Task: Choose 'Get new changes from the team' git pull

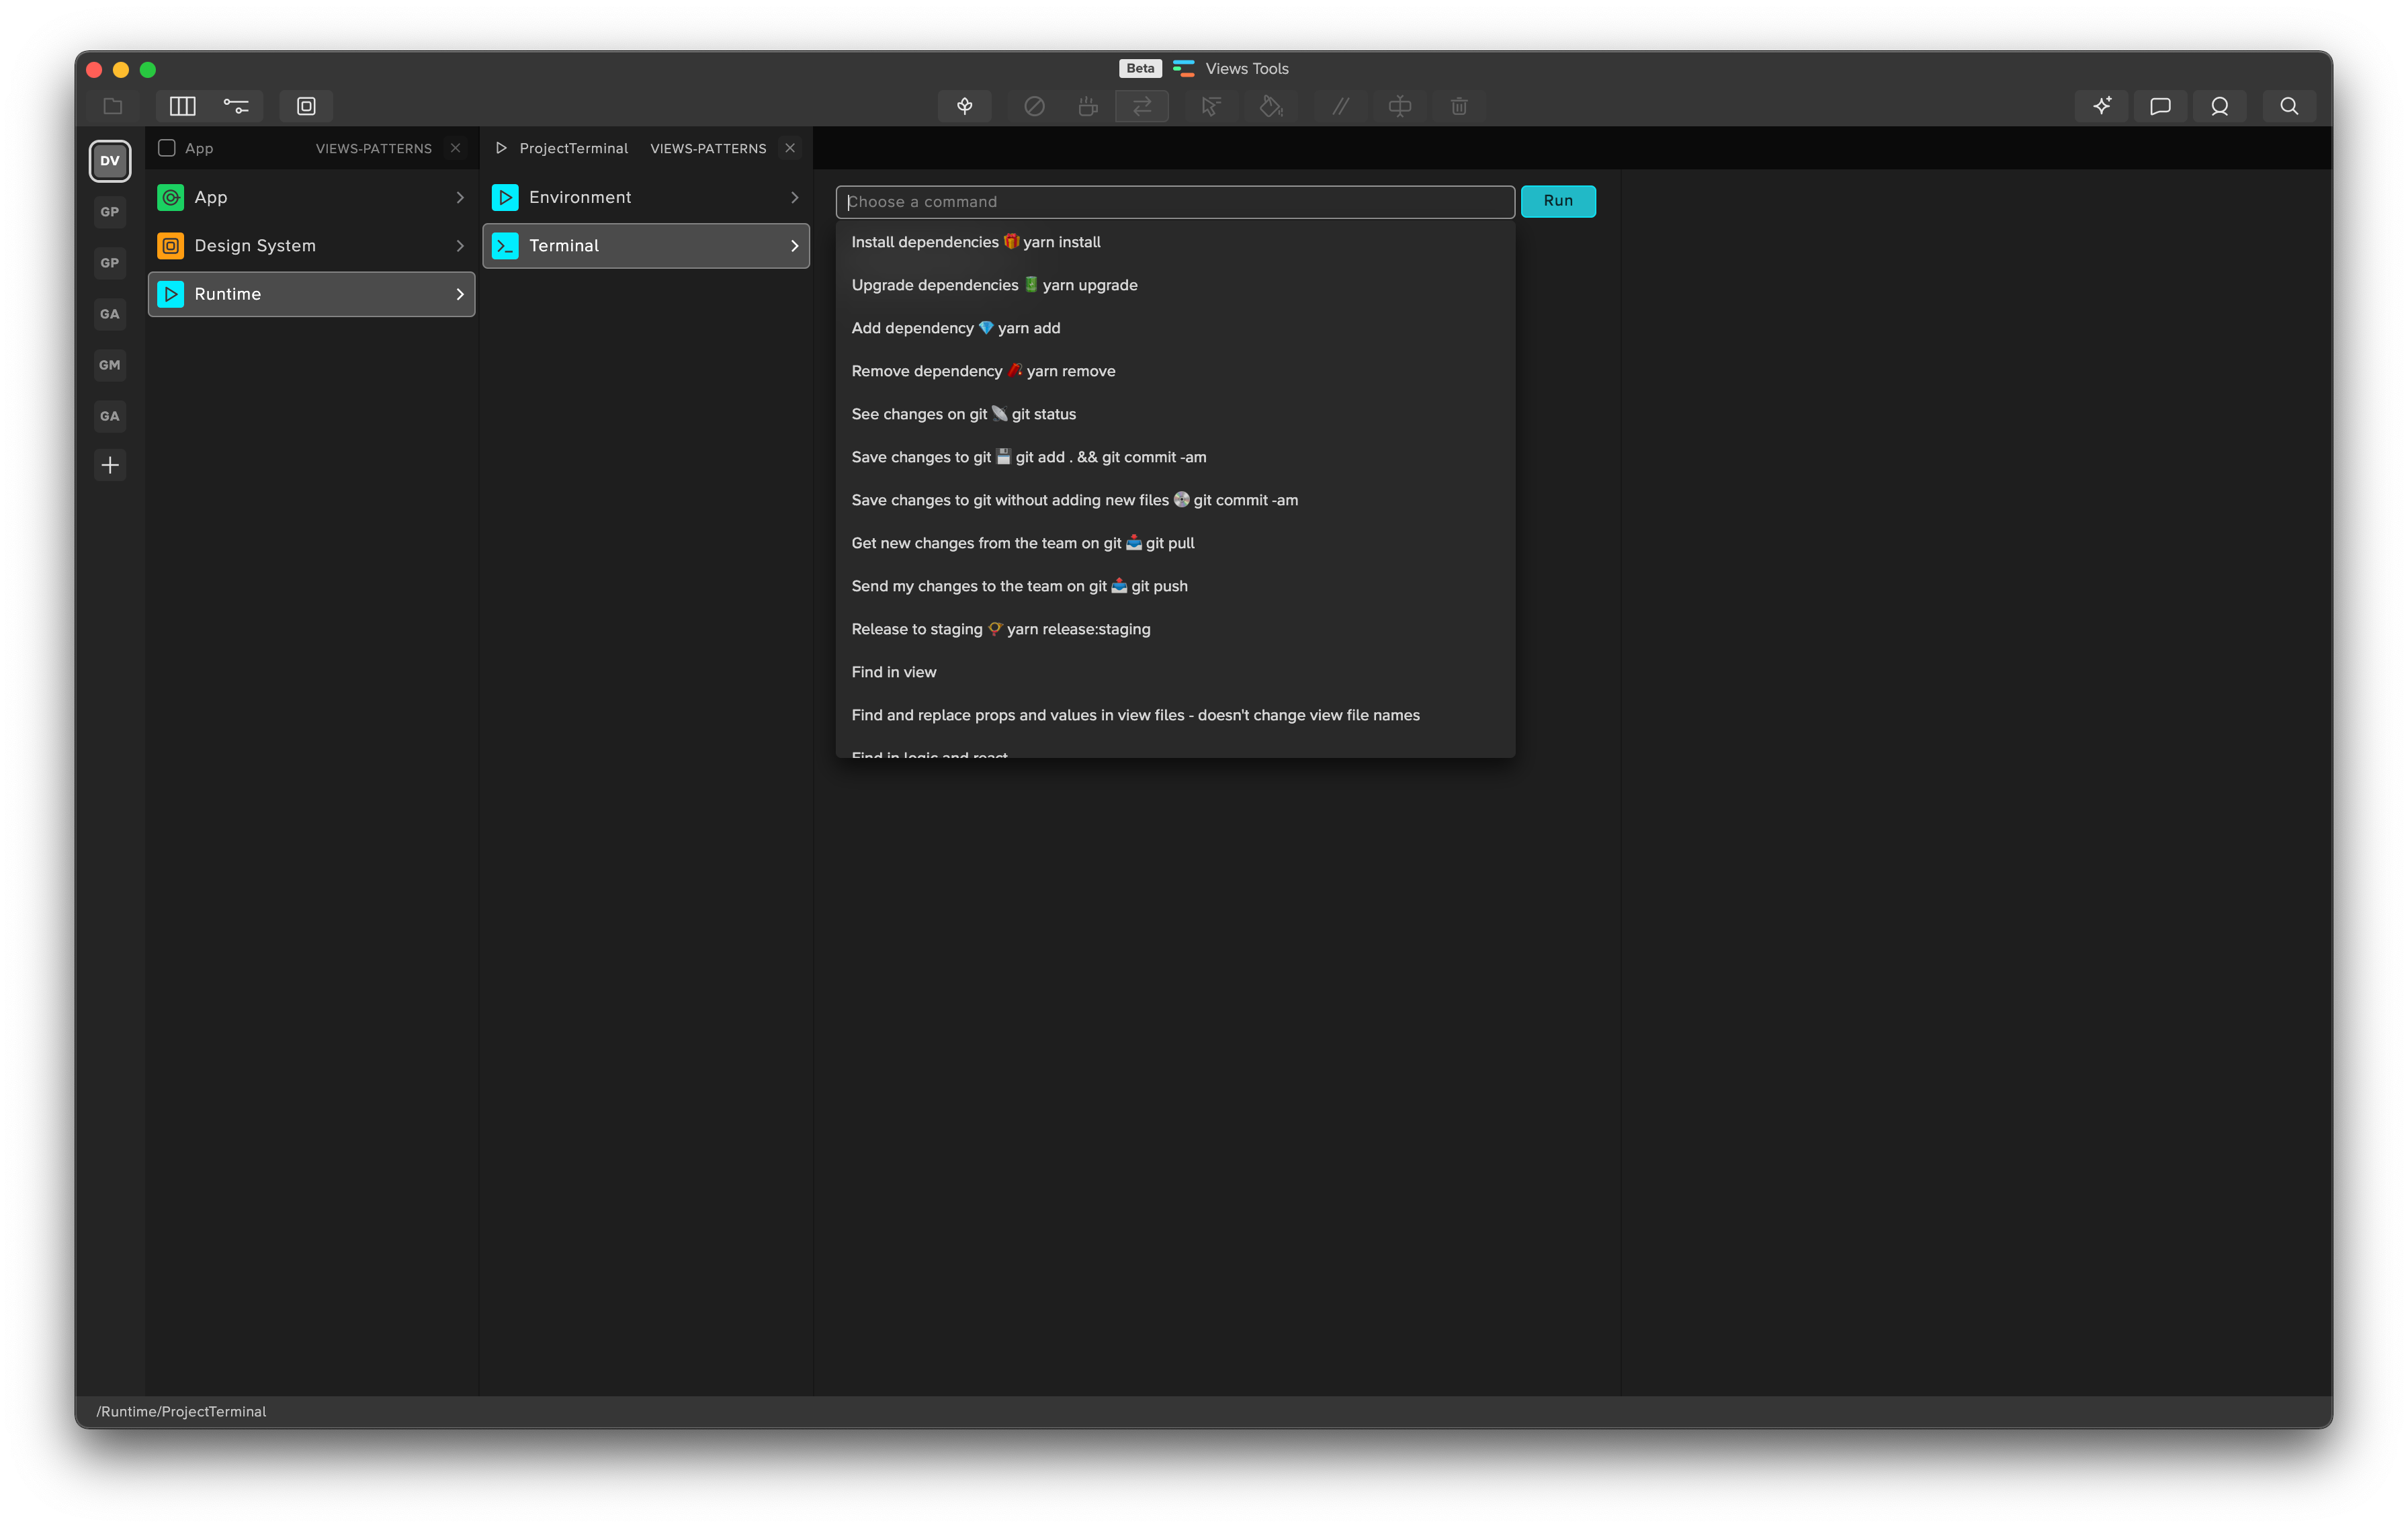Action: 1022,543
